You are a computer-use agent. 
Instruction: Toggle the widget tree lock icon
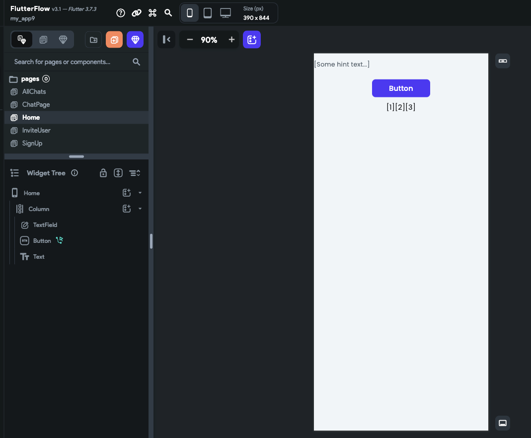tap(103, 173)
